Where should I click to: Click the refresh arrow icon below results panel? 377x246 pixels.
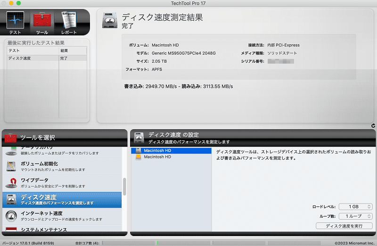(x=373, y=125)
